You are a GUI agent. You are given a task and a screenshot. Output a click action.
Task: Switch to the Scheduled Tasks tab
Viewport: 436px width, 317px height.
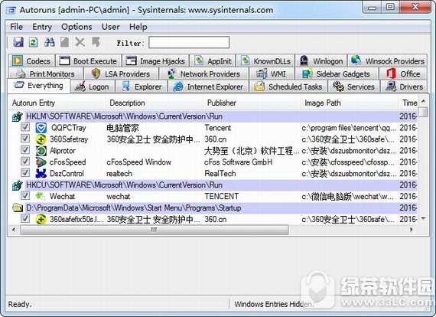[288, 87]
